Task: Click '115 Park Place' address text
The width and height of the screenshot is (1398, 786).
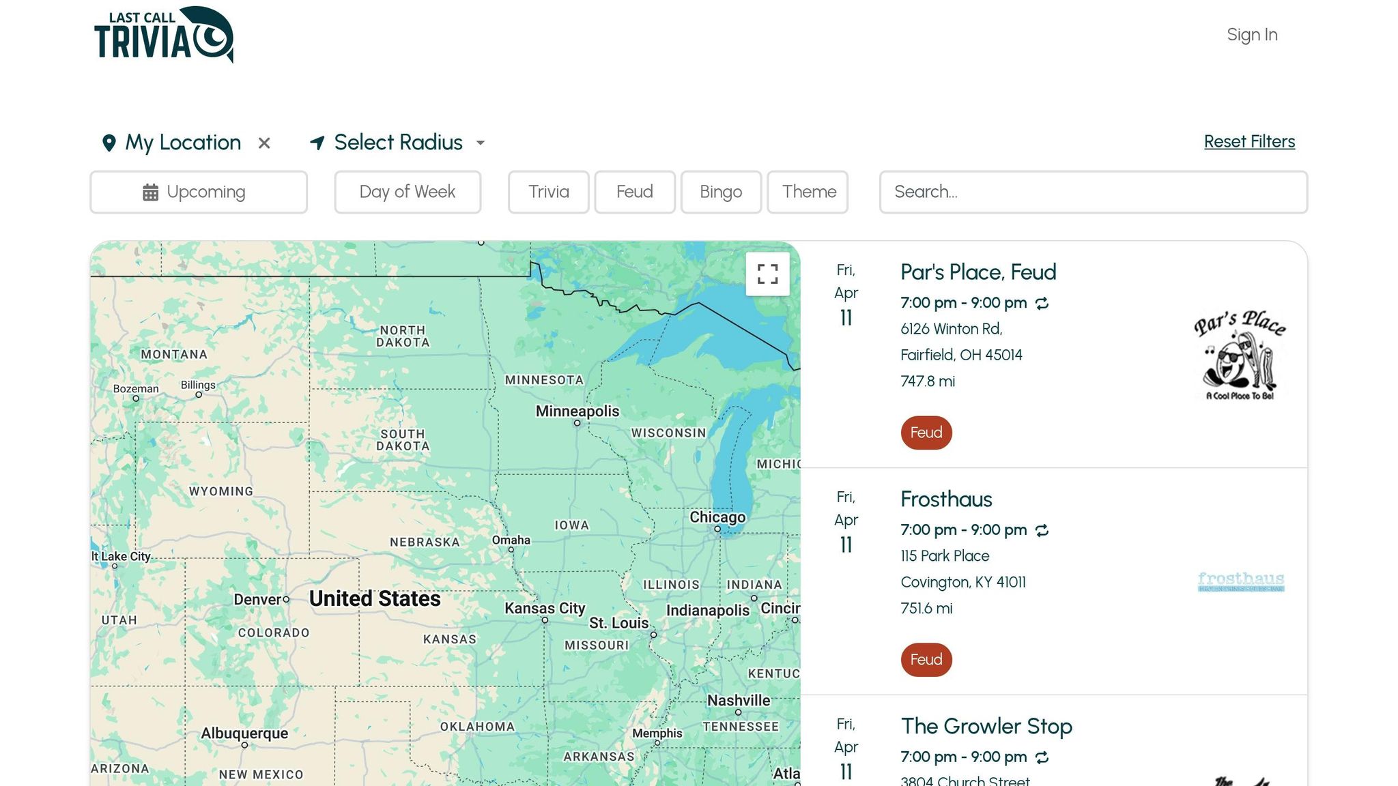Action: pos(945,556)
